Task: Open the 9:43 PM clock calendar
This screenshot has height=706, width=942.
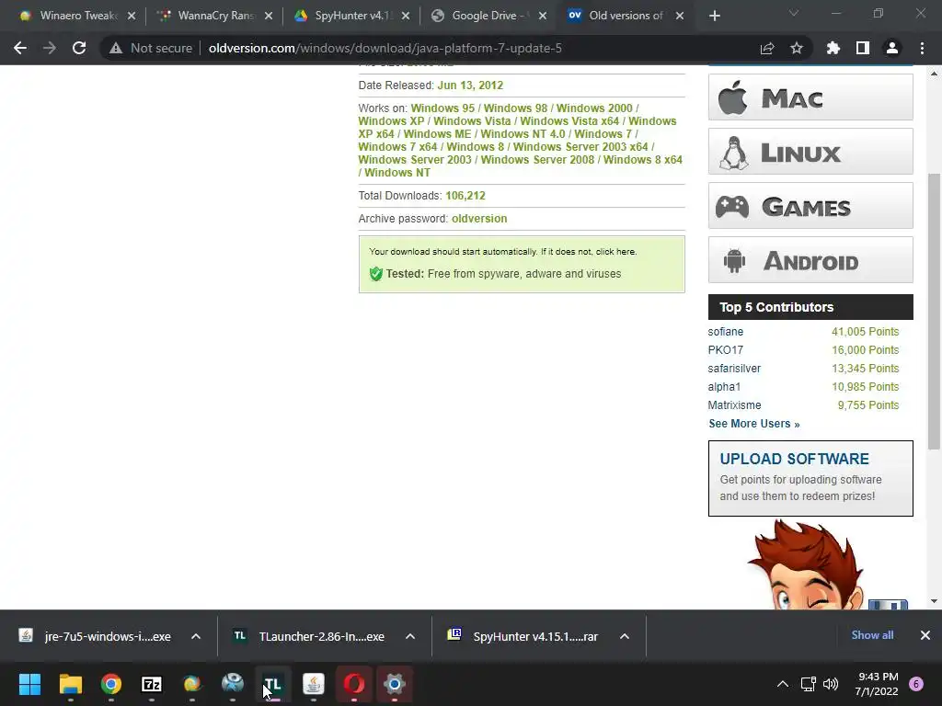Action: [877, 684]
